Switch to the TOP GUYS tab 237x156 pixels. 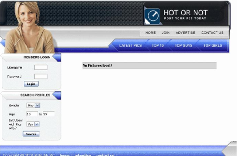(184, 45)
